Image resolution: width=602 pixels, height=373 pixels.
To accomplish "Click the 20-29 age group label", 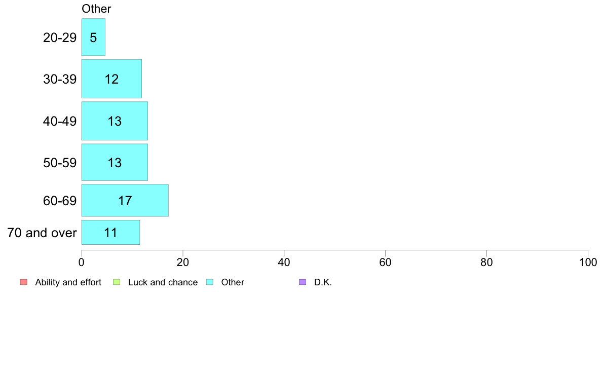I will click(x=60, y=38).
